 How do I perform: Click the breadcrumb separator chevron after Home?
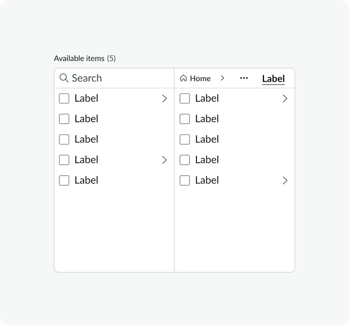(223, 78)
